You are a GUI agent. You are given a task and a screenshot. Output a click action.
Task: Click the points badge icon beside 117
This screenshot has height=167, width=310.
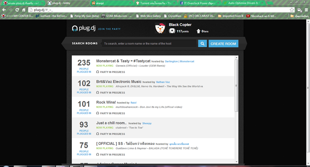point(172,31)
